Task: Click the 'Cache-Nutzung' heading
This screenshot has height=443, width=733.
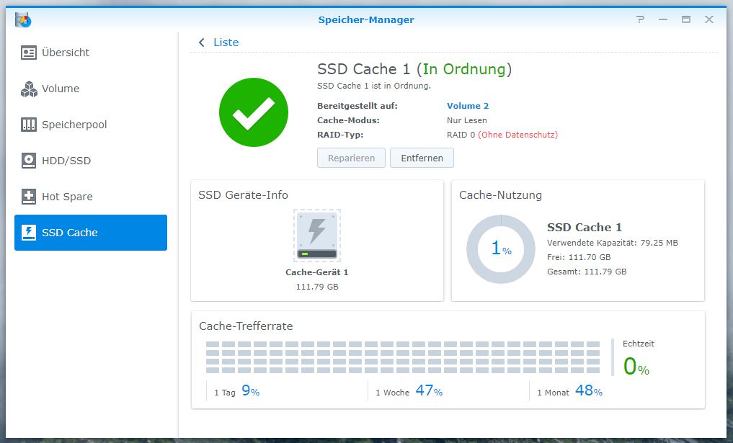Action: [500, 195]
